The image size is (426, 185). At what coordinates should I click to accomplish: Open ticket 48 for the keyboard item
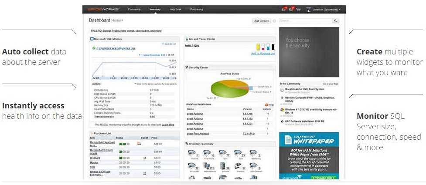click(145, 158)
